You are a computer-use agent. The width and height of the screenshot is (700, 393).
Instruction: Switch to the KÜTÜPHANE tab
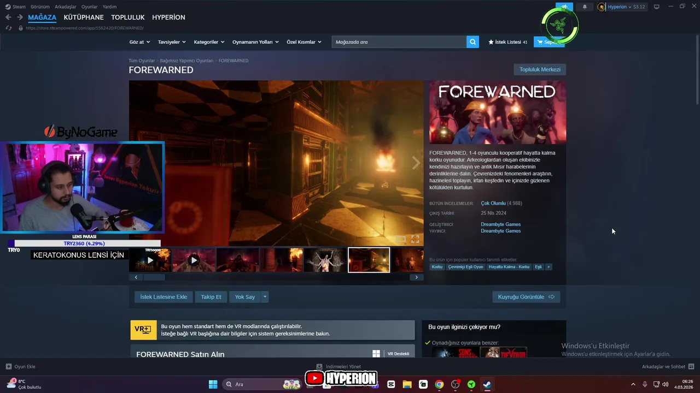coord(84,17)
